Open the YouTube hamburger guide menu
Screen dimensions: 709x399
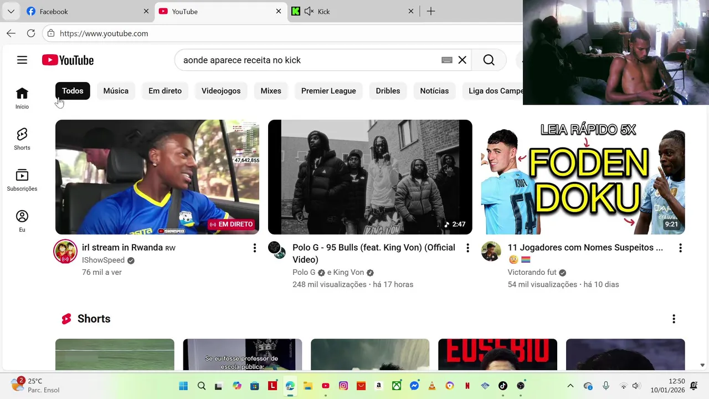tap(22, 60)
